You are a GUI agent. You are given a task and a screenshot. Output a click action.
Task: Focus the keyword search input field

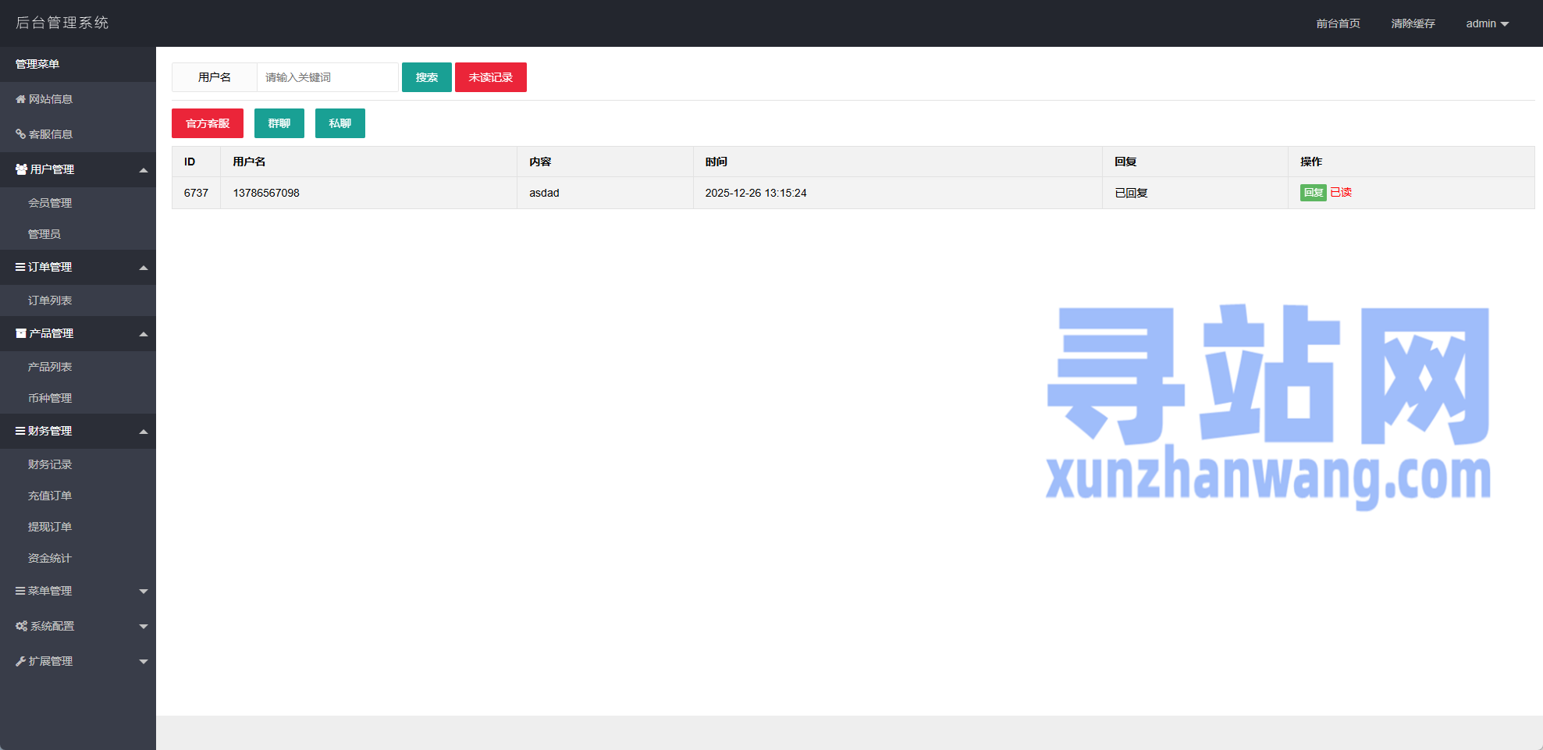click(327, 77)
